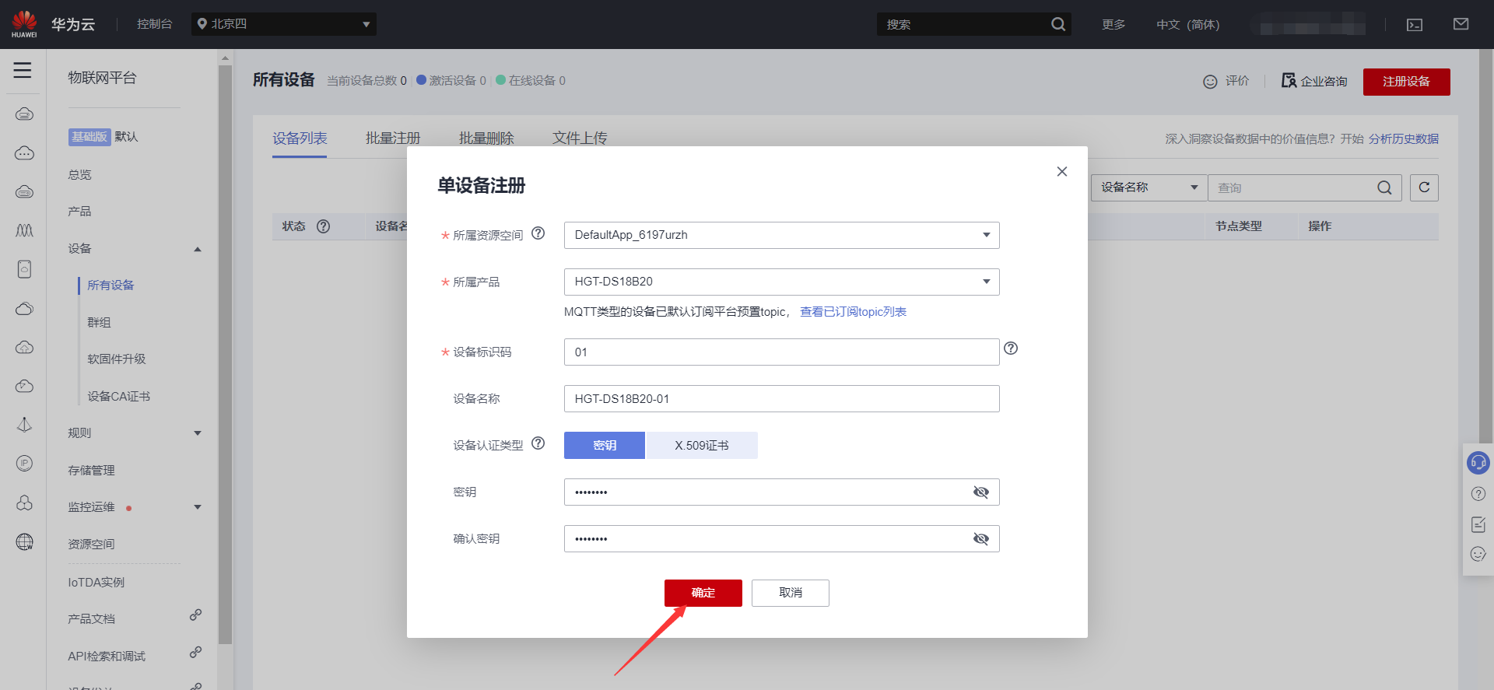
Task: Click the red 确定 confirm button
Action: (703, 593)
